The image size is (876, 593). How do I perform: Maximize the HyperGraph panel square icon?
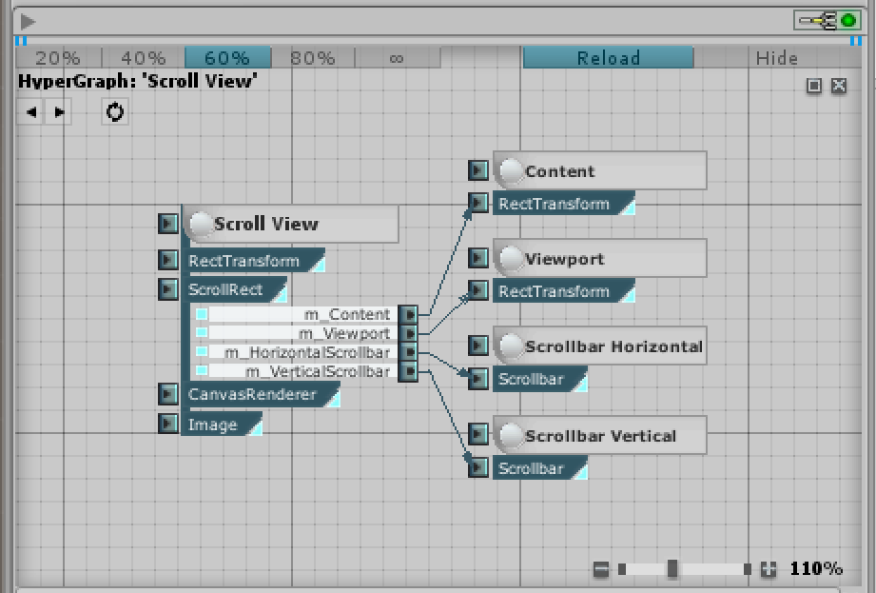coord(814,86)
